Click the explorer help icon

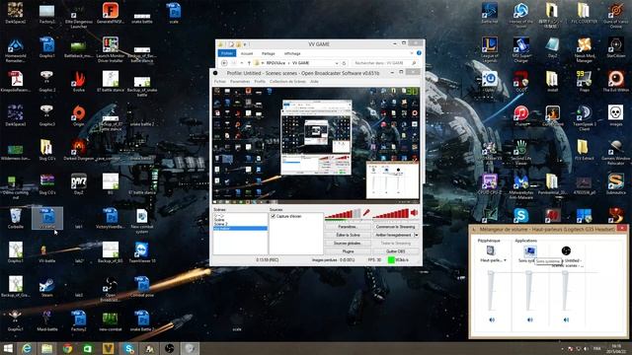pos(419,53)
